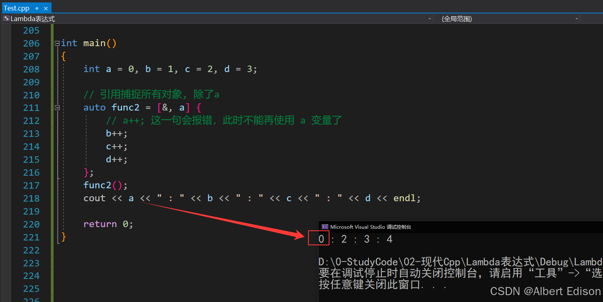Click the console path starting "D:\0-StudyCode"
Viewport: 603px width, 302px height.
click(461, 262)
